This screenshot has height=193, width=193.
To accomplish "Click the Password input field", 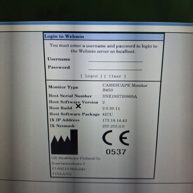I will [x=115, y=68].
